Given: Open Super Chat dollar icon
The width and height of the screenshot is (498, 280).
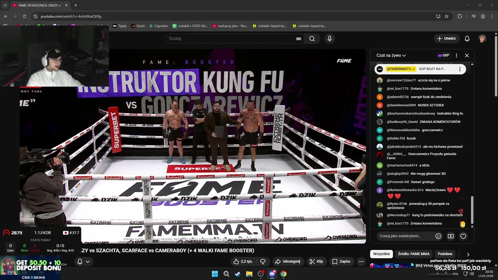Looking at the screenshot, I should tap(451, 236).
